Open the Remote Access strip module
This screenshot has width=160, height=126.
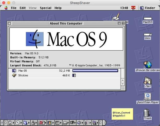click(73, 123)
